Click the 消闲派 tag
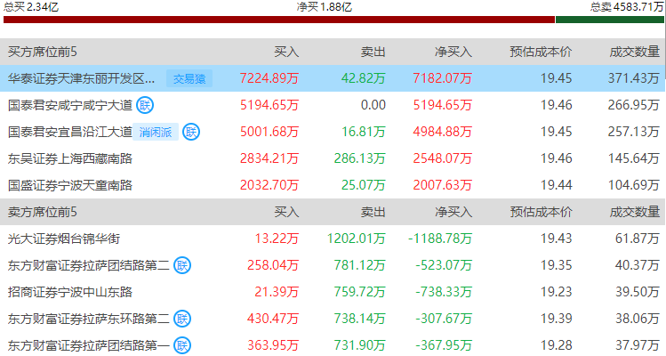666x356 pixels. [x=156, y=133]
